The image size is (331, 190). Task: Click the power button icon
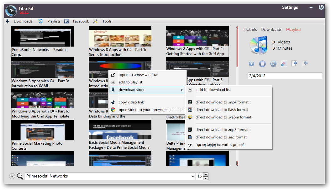321,7
